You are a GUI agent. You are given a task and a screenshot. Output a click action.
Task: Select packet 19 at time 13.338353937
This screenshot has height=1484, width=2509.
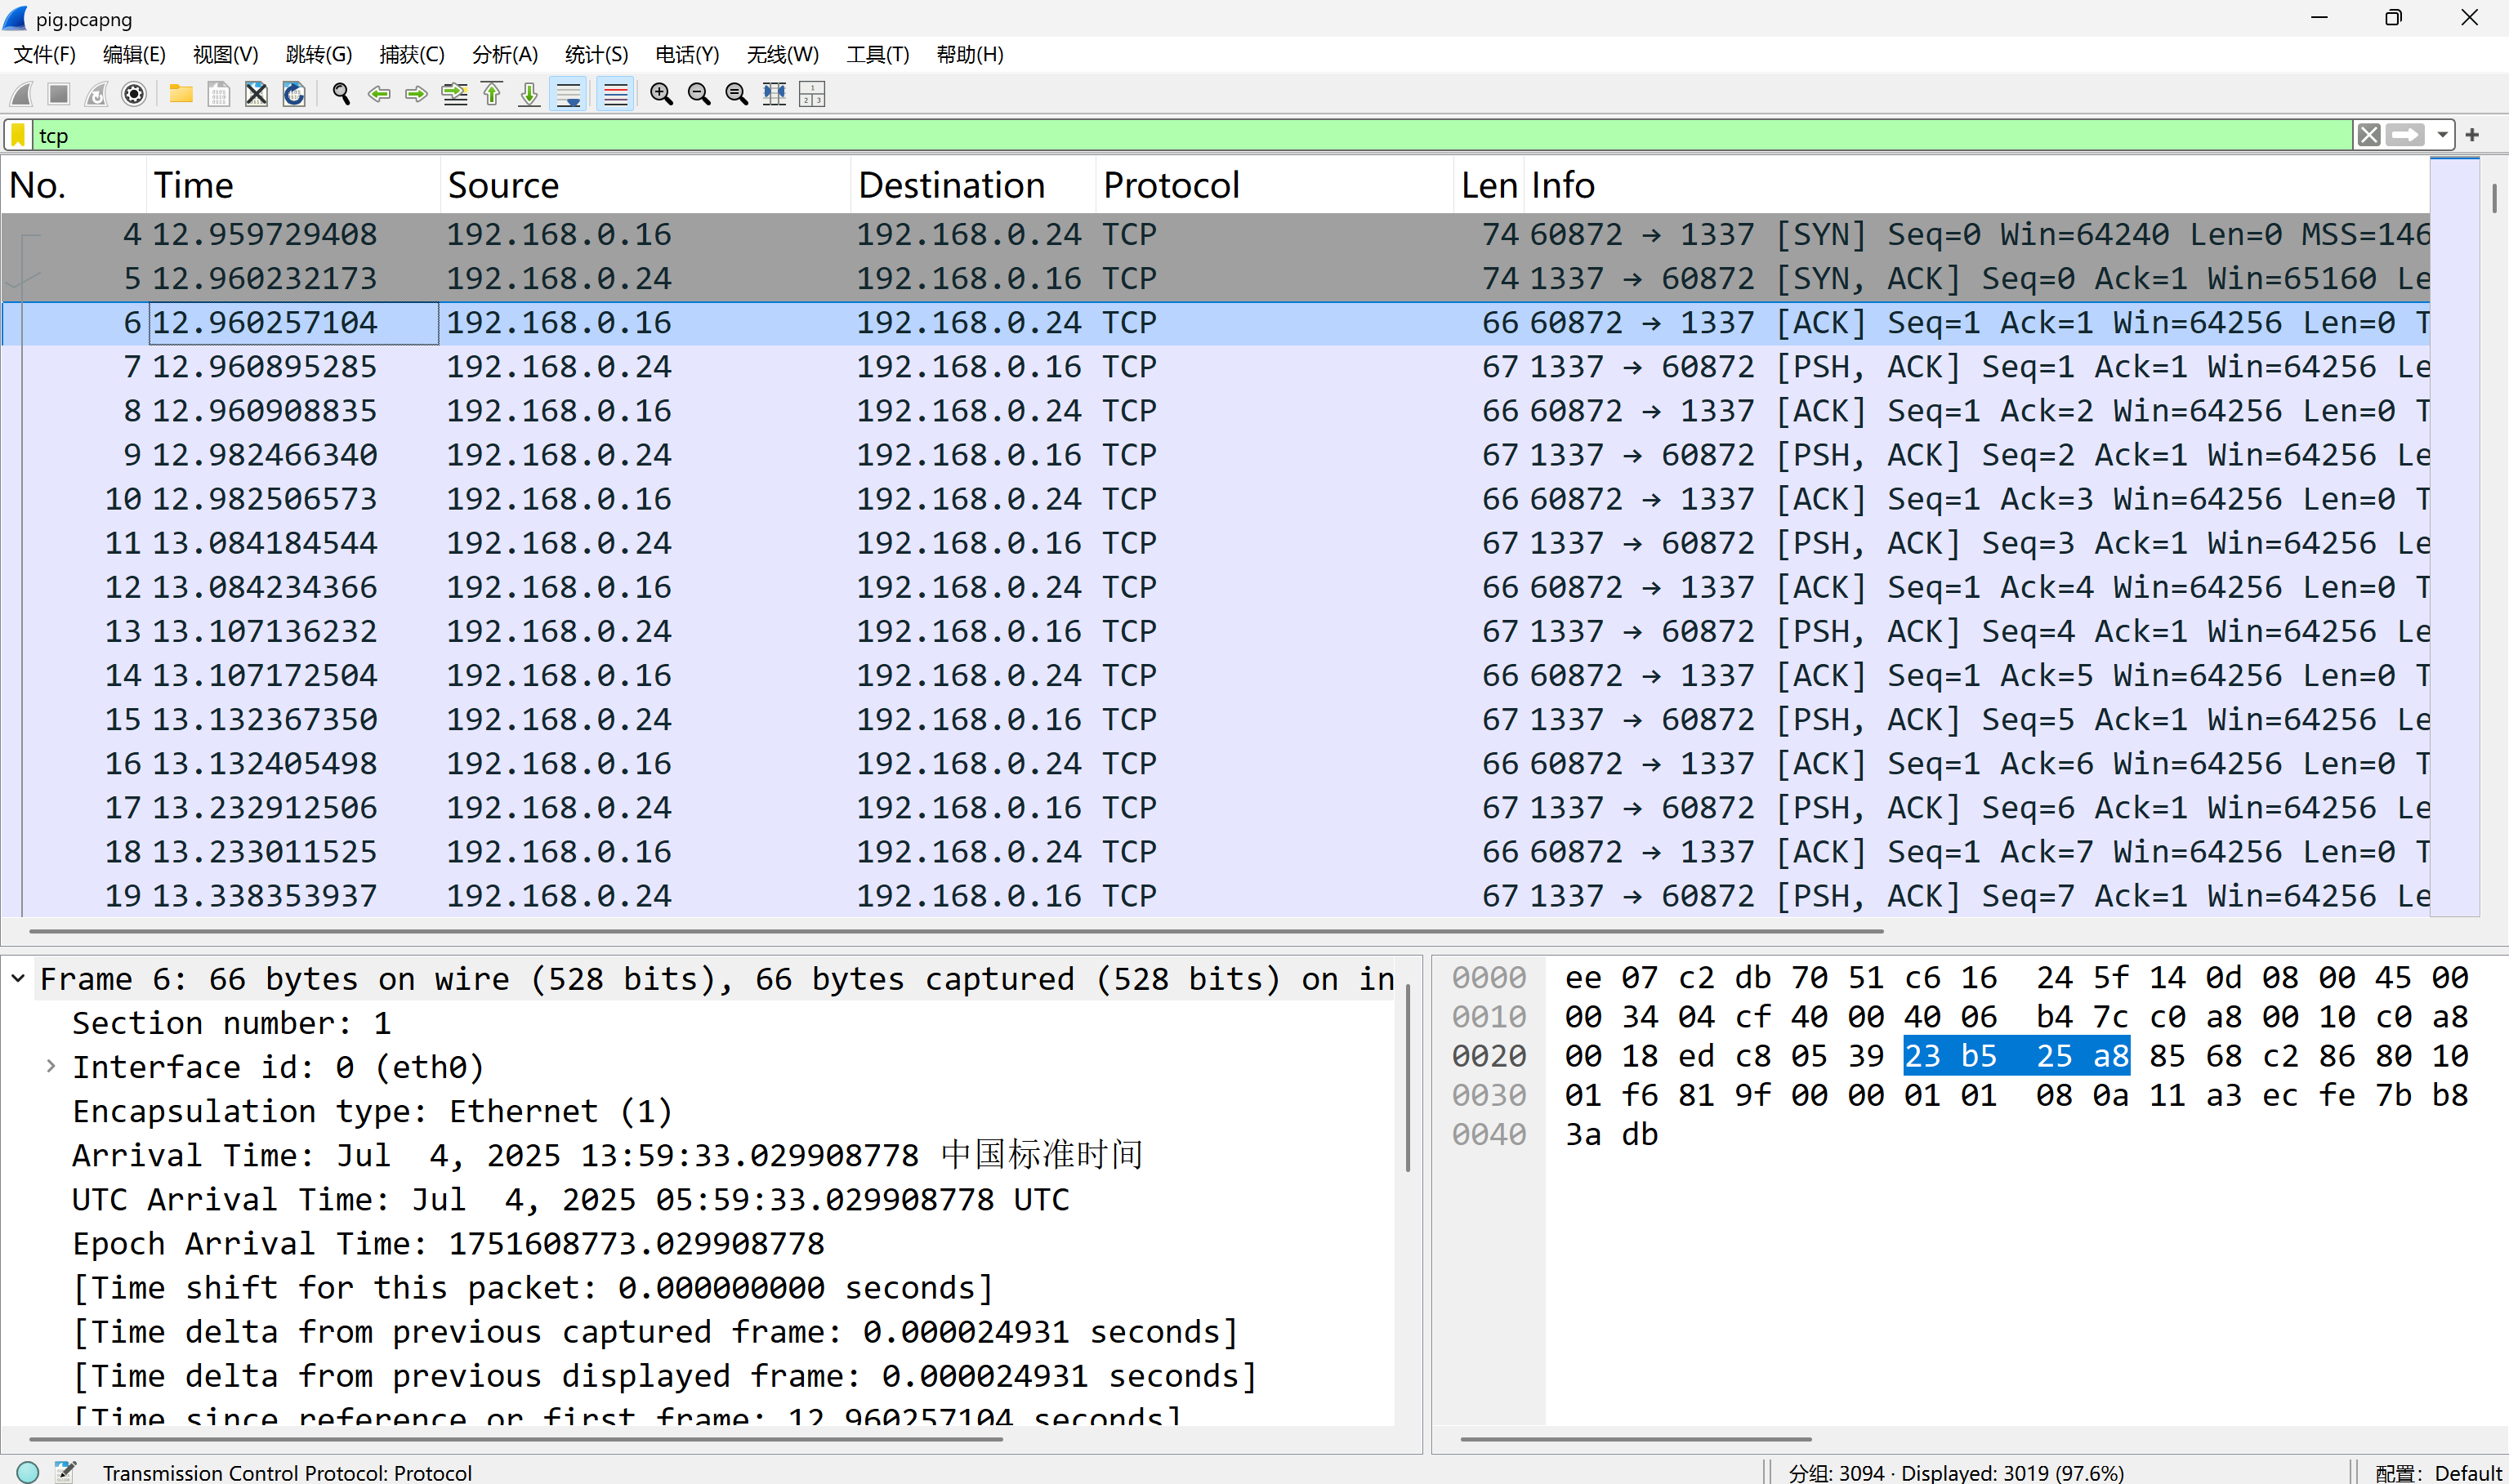tap(1215, 895)
